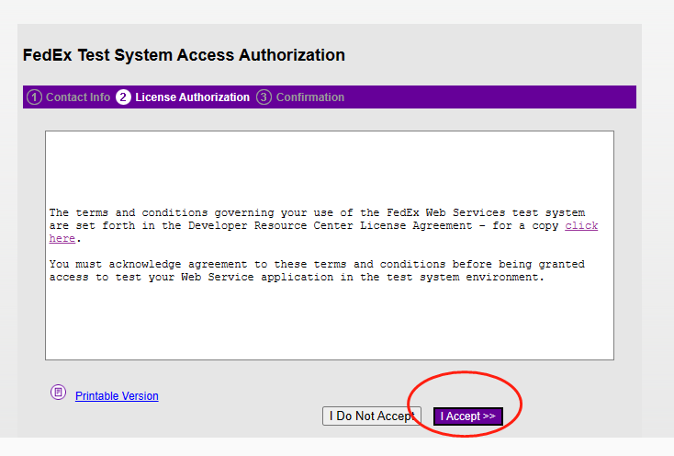The image size is (674, 456).
Task: Click the paragraph starting "You must acknowledge"
Action: click(x=317, y=270)
